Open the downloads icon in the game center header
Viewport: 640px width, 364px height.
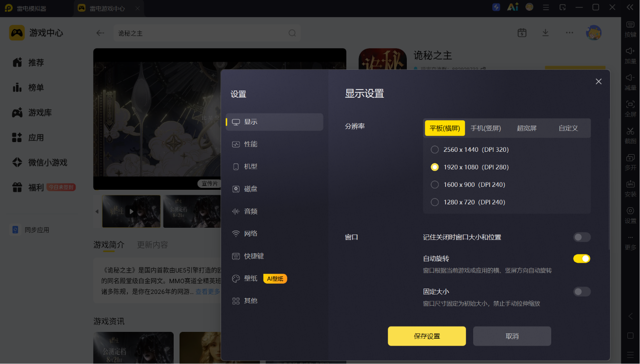(x=545, y=33)
